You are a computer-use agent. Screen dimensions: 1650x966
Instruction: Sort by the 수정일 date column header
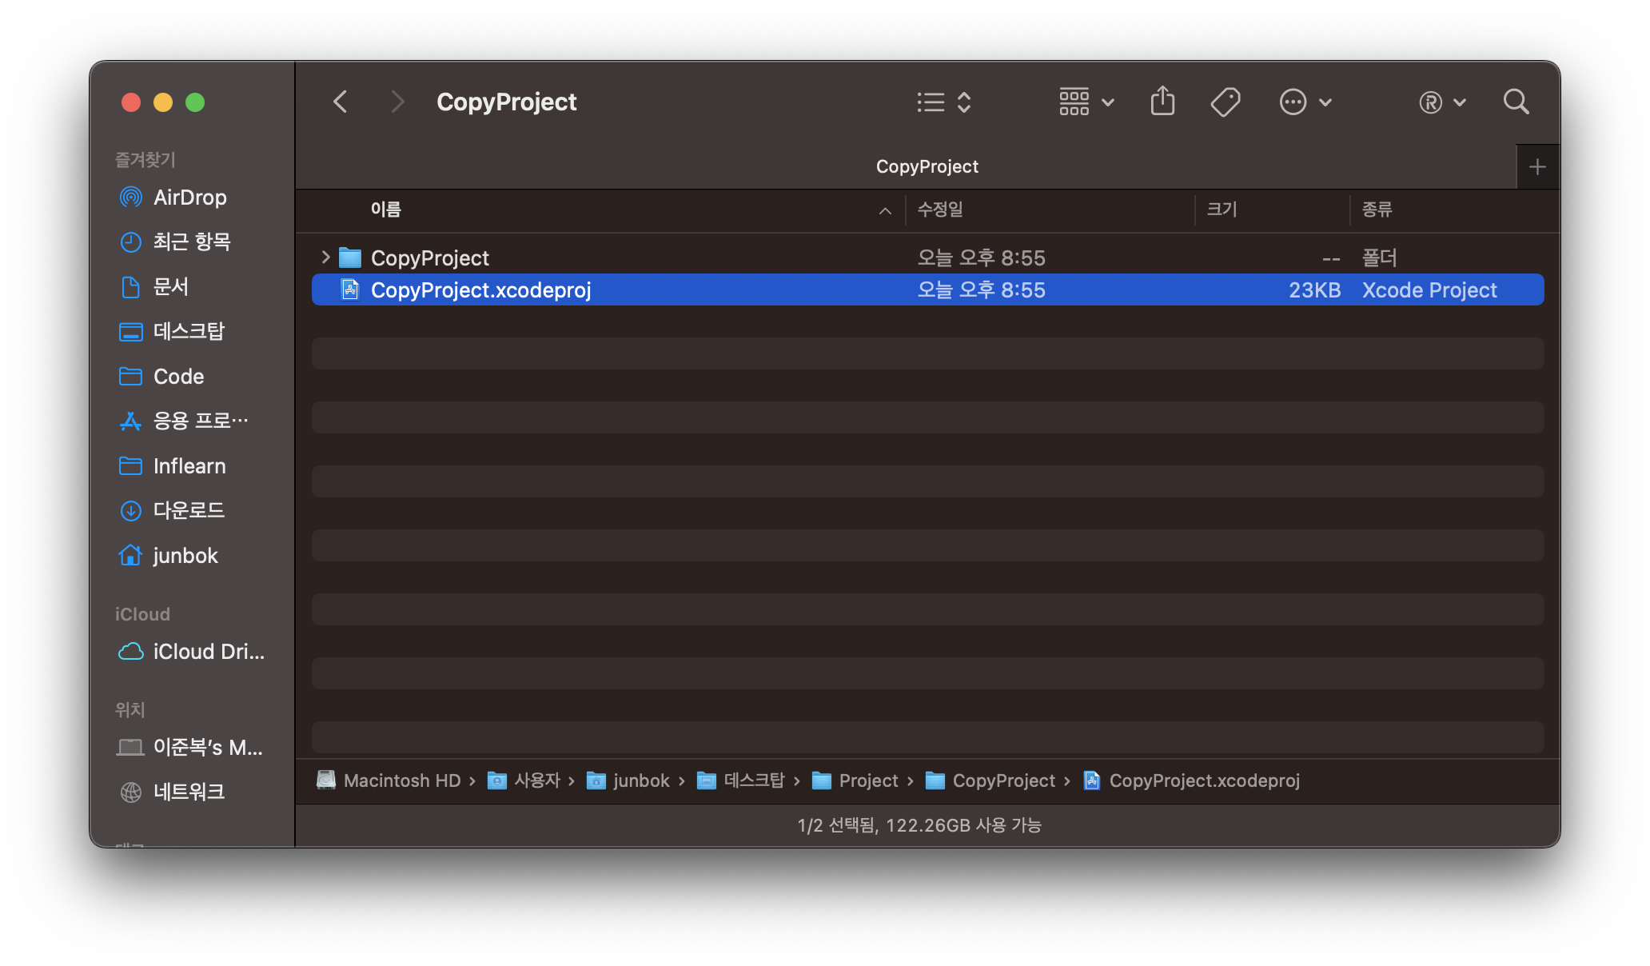coord(940,210)
